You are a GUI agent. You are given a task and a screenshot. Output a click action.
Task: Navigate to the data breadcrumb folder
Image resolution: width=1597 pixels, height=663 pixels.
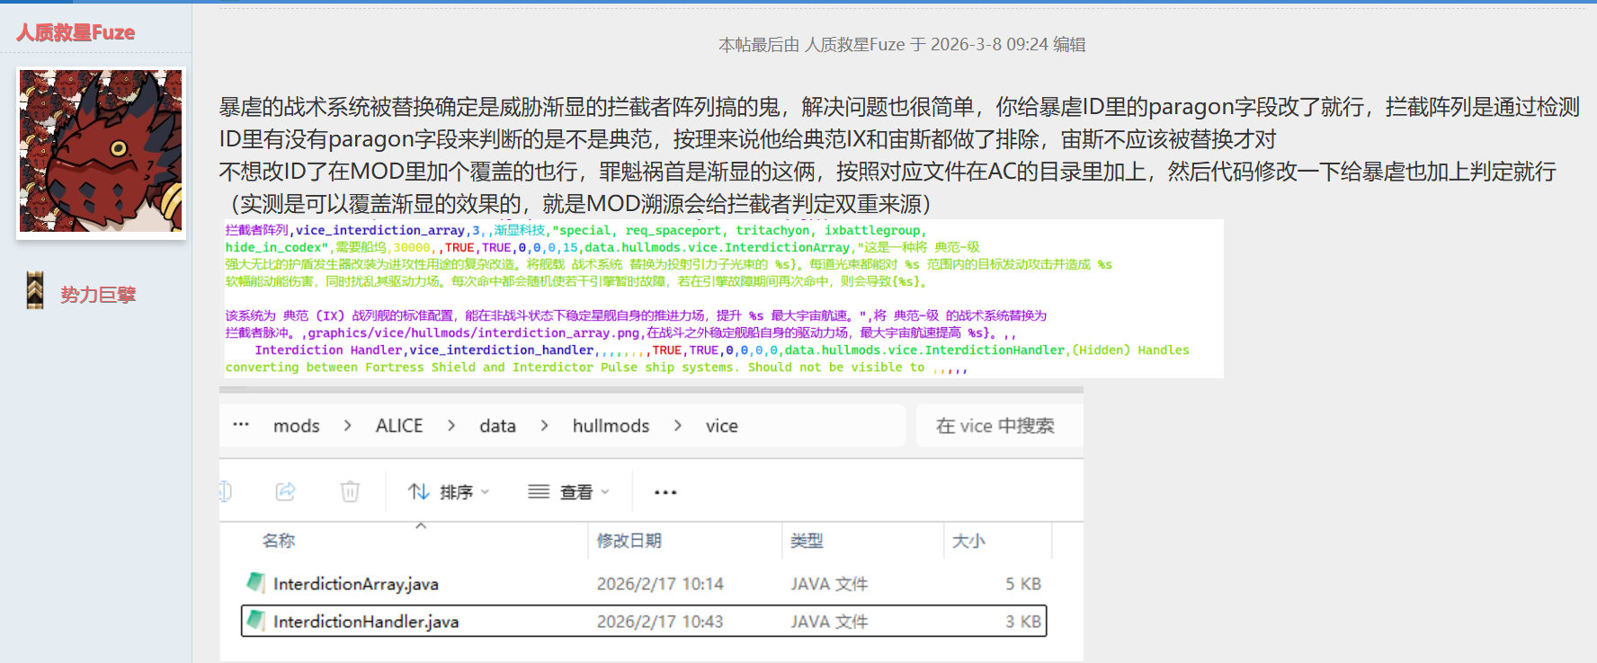497,426
